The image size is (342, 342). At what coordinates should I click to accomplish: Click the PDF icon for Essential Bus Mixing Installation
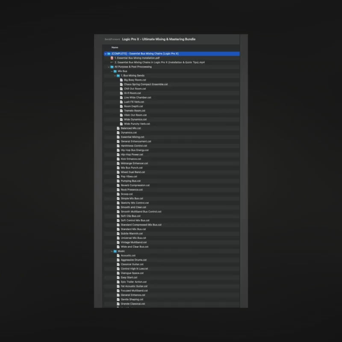[x=112, y=58]
